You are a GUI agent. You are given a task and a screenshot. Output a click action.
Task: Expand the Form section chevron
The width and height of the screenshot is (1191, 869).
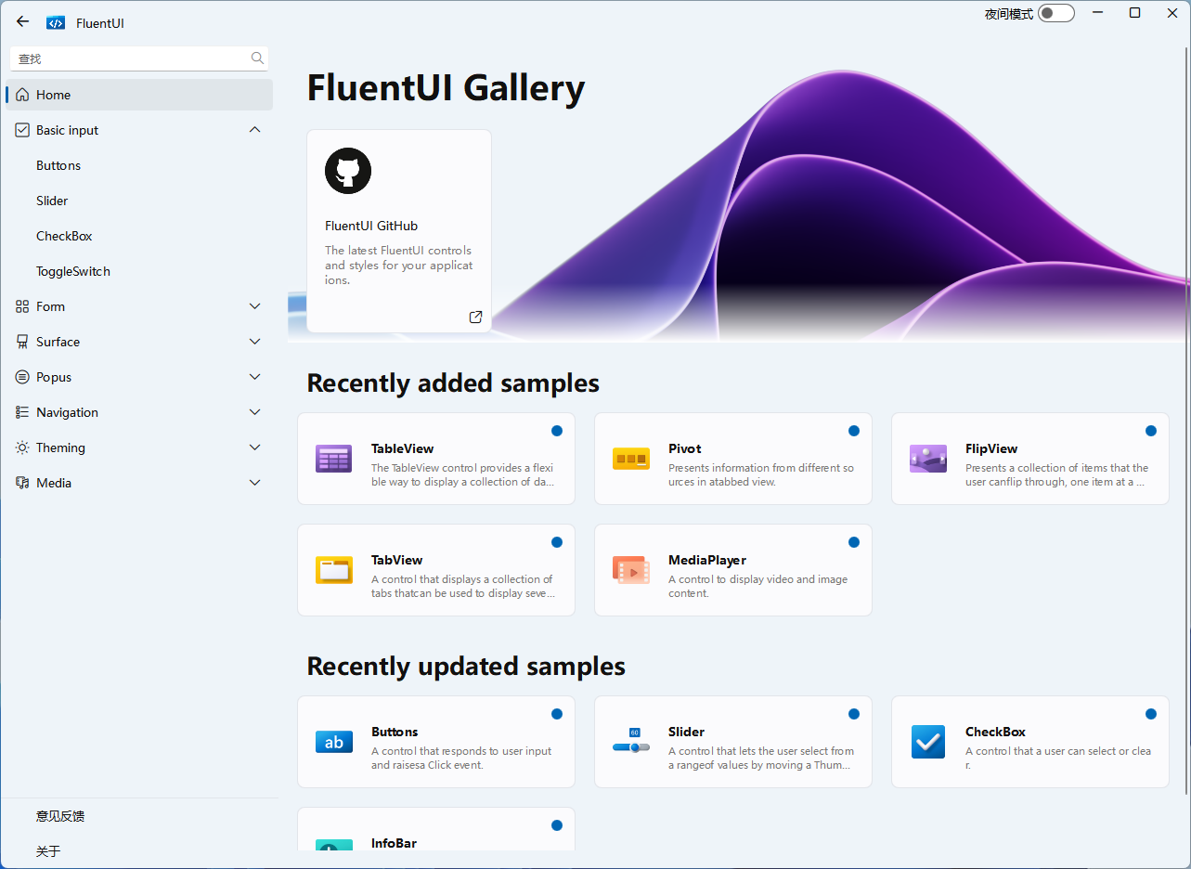(x=255, y=306)
